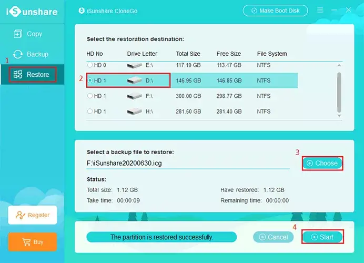
Task: Click the Cancel button
Action: (273, 237)
